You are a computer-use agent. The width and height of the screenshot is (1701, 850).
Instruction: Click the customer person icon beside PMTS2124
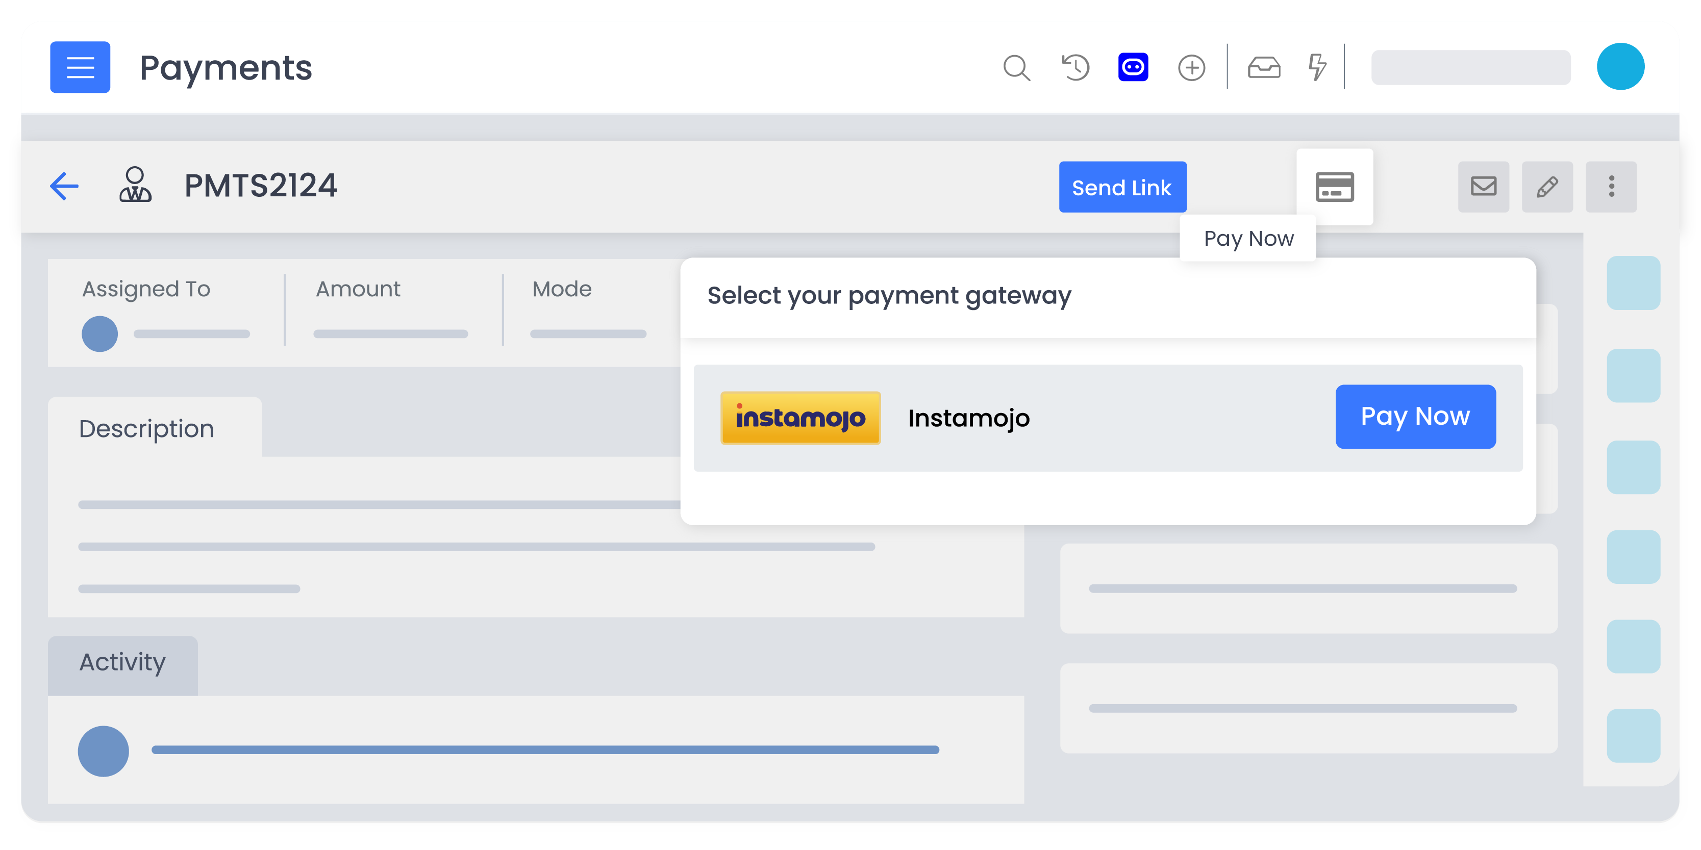[x=135, y=185]
